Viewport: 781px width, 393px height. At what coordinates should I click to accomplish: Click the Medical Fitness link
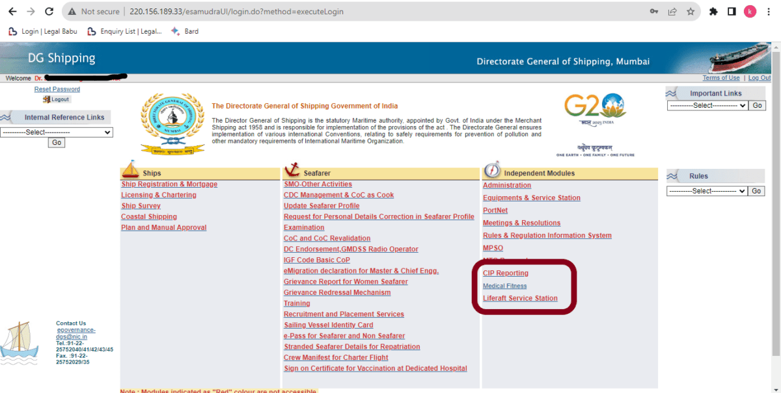pyautogui.click(x=504, y=286)
